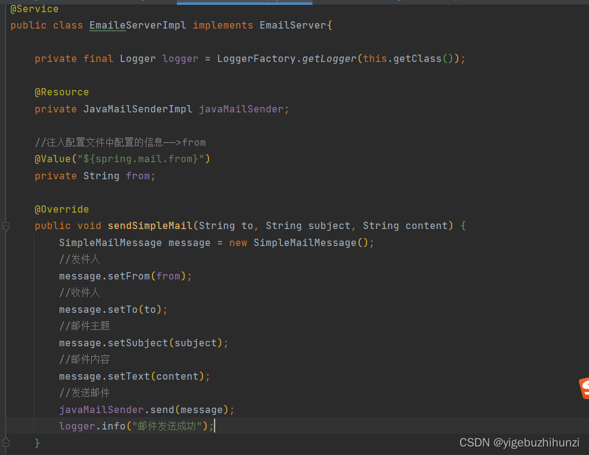Click the gutter marker beside sendSimpleMail declaration
Screen dimensions: 589x455
(6, 225)
